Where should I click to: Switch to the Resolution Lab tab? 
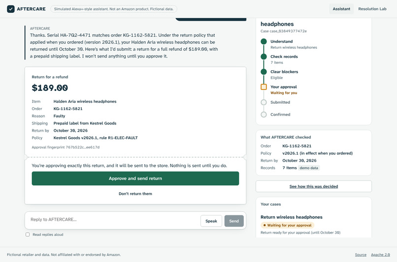(372, 9)
